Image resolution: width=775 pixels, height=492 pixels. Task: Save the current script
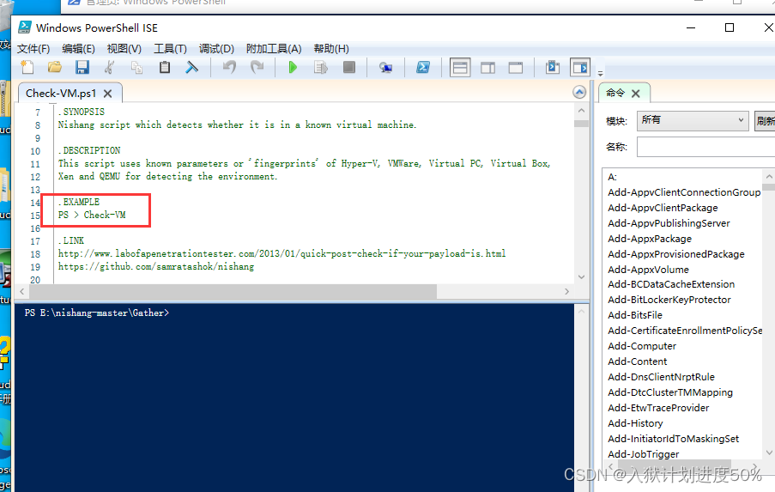[x=82, y=67]
